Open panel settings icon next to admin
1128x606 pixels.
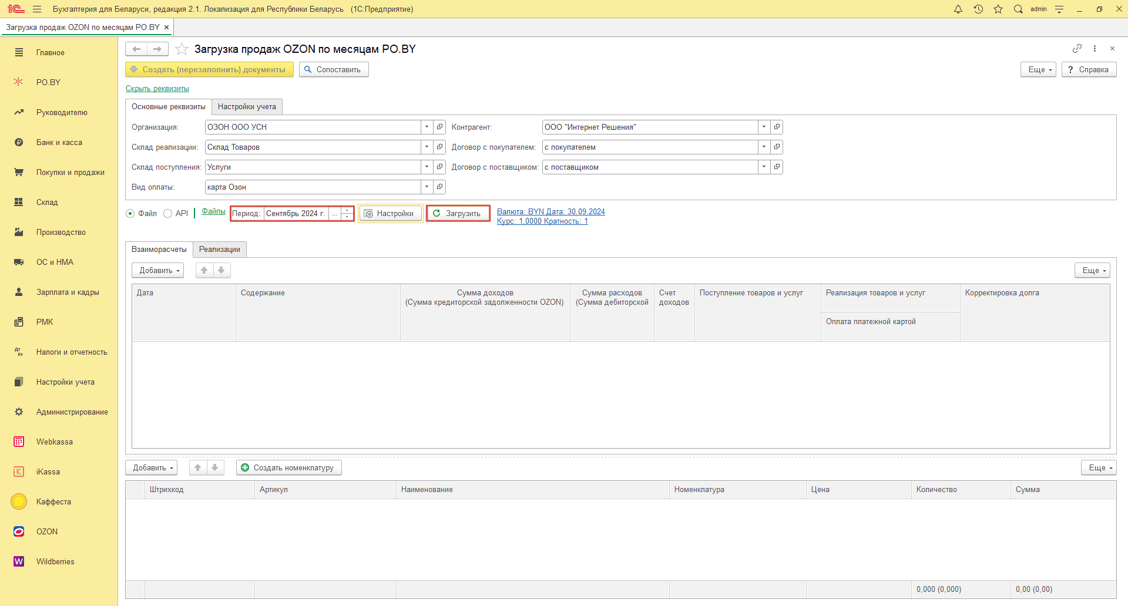pyautogui.click(x=1059, y=9)
